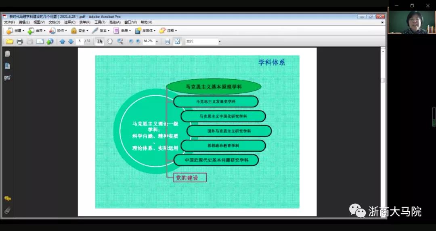Choose the Marquee Zoom tool
Screen dimensions: 436x231
[120, 41]
